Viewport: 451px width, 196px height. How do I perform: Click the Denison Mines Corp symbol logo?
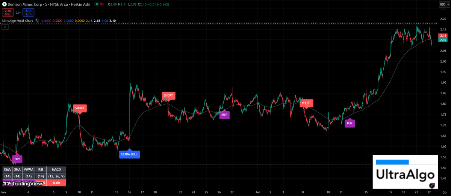(x=4, y=4)
